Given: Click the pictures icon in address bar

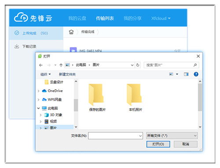Looking at the screenshot, I should pyautogui.click(x=67, y=65).
